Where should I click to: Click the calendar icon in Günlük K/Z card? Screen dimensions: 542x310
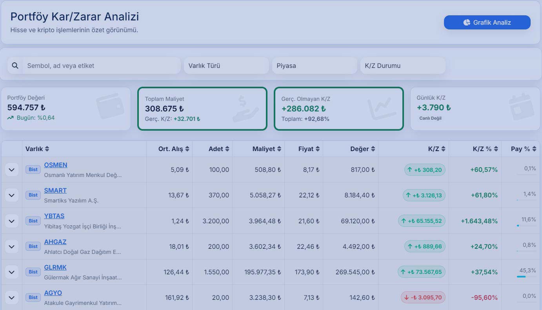coord(521,106)
